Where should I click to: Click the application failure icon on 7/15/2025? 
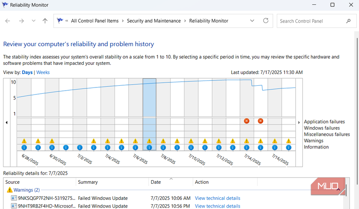click(261, 121)
